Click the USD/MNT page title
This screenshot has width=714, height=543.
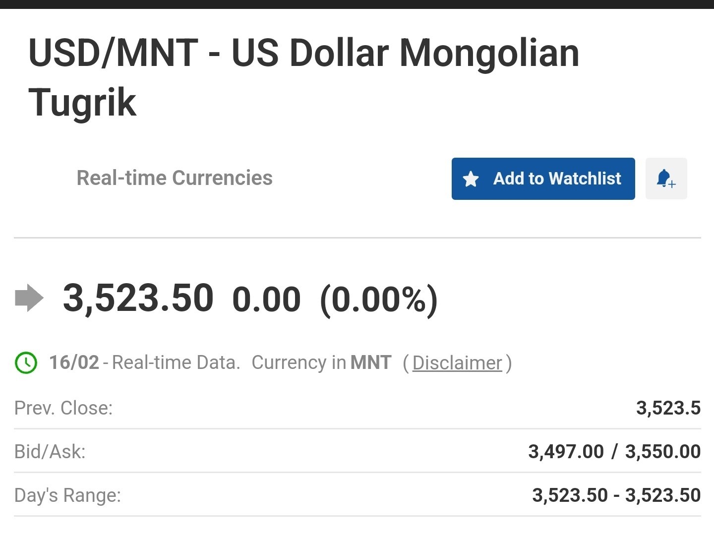coord(304,77)
